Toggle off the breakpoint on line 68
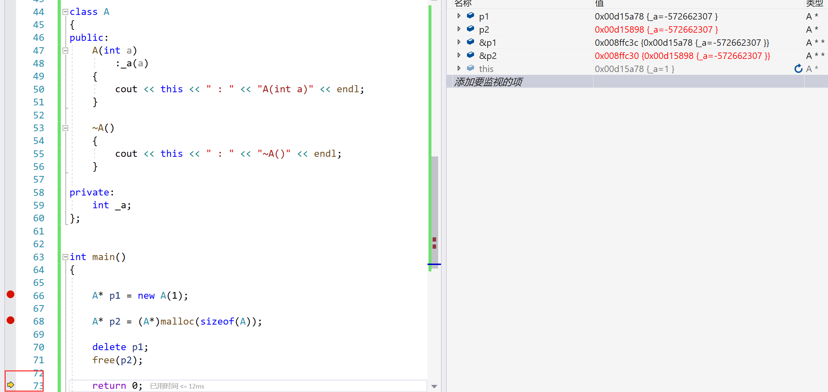This screenshot has height=392, width=828. coord(11,321)
